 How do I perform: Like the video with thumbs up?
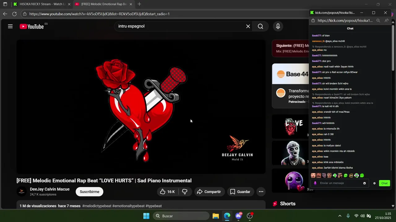click(167, 192)
